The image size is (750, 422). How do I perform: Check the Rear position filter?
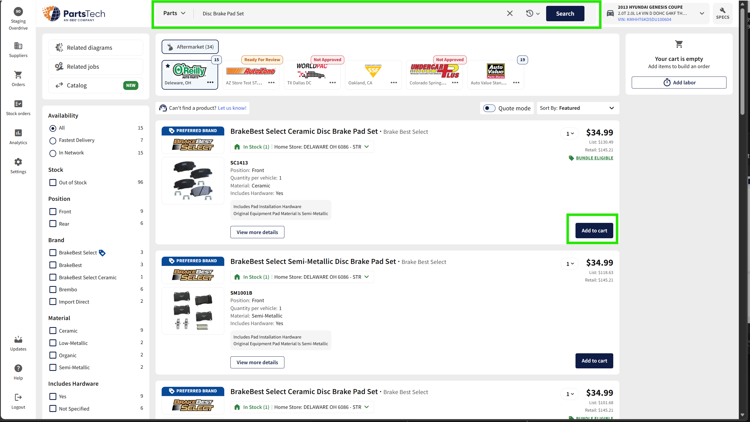tap(53, 224)
